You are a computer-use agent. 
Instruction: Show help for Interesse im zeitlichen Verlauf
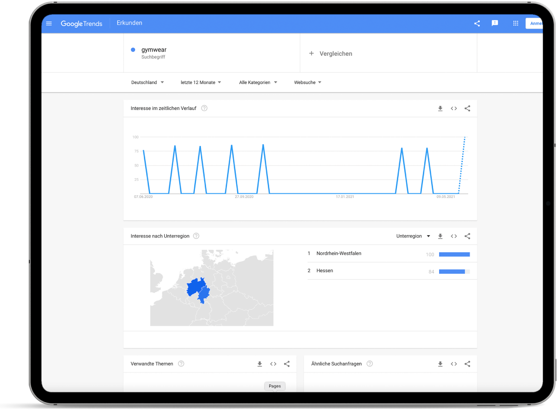coord(204,109)
